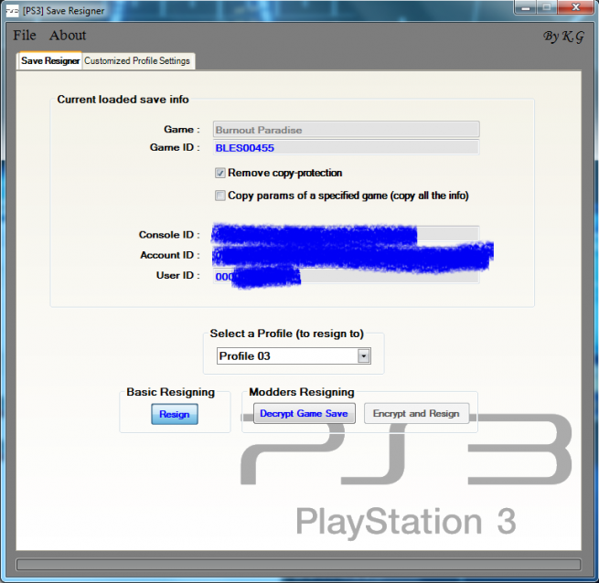This screenshot has height=583, width=599.
Task: Close the Save Resigner window
Action: coord(576,7)
